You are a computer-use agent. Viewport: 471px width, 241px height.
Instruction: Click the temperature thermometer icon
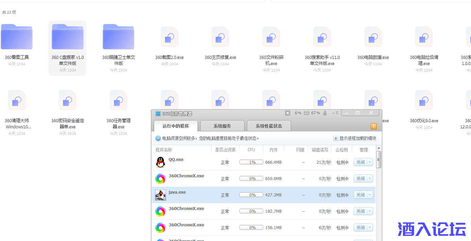click(325, 113)
